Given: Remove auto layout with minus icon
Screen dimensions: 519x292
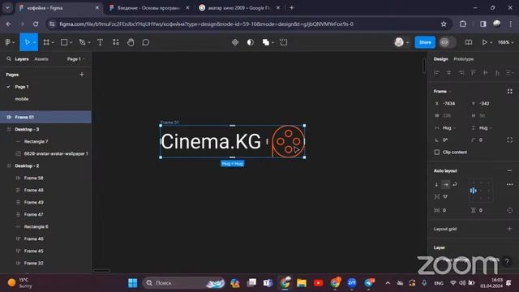Looking at the screenshot, I should [509, 171].
